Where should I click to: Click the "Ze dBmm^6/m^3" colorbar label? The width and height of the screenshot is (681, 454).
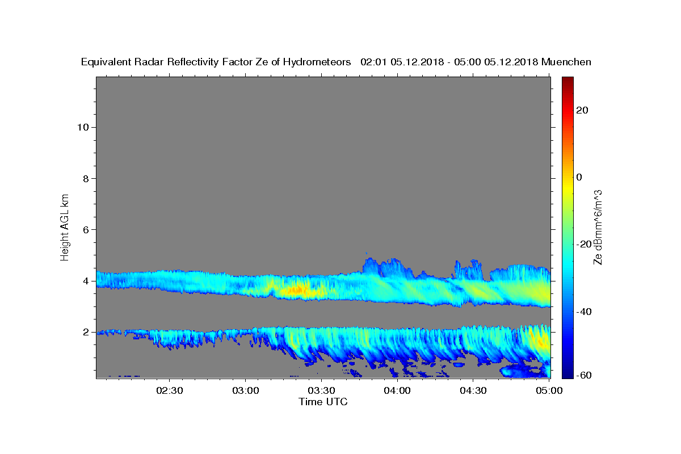pos(598,226)
